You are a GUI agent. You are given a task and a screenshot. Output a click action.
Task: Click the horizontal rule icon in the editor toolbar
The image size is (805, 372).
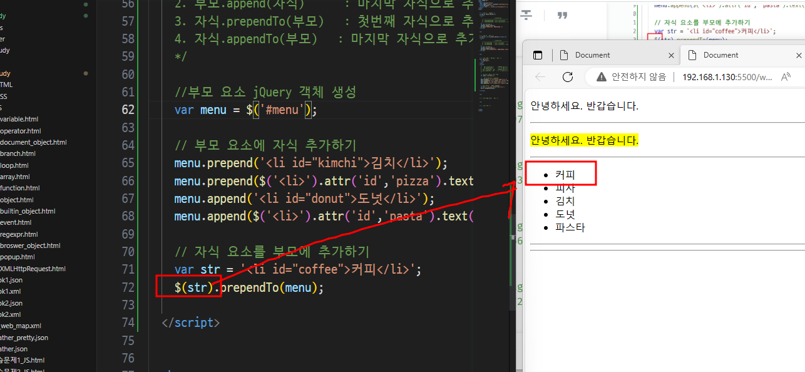pos(526,14)
